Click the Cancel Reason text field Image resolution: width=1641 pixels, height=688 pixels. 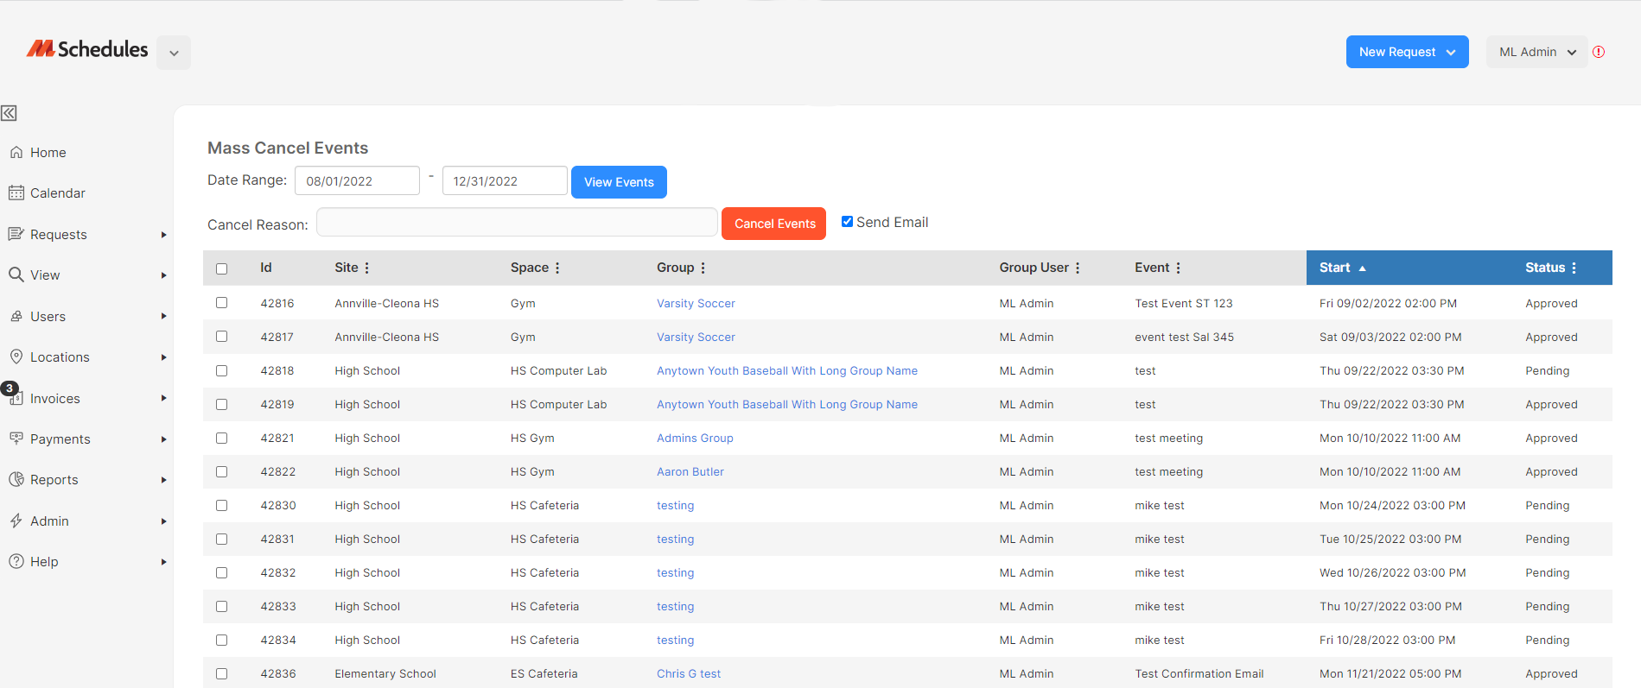[517, 222]
